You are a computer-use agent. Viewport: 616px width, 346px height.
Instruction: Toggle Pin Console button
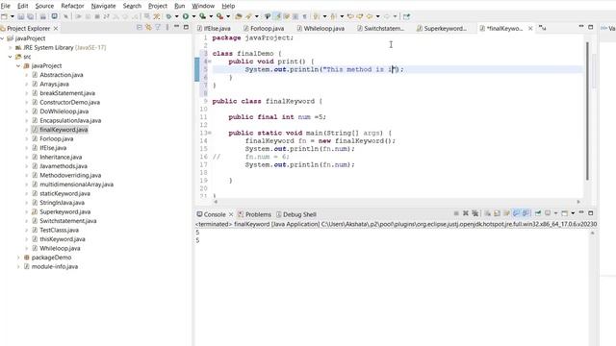[x=538, y=213]
